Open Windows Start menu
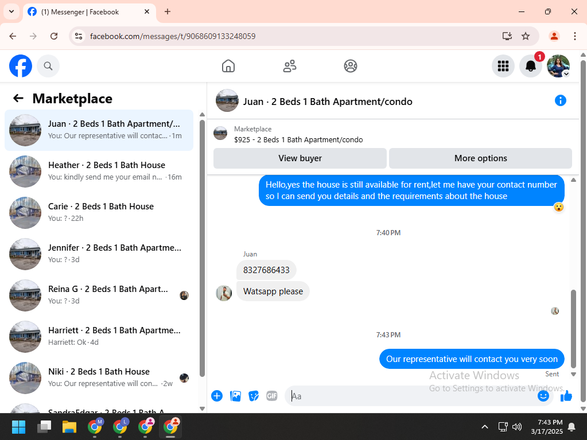The image size is (587, 440). coord(18,427)
